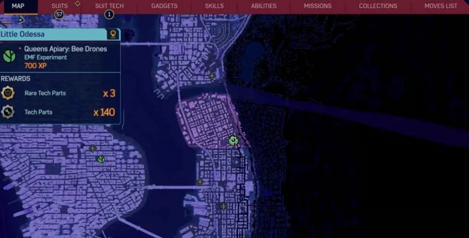Set waypoint using the Little Odessa pin icon
The image size is (469, 238).
click(x=113, y=34)
